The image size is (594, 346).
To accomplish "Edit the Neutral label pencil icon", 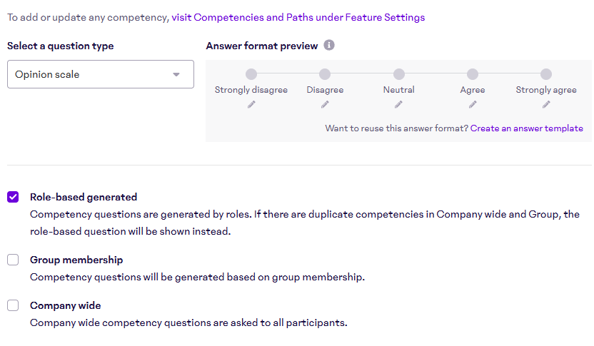I will point(399,104).
